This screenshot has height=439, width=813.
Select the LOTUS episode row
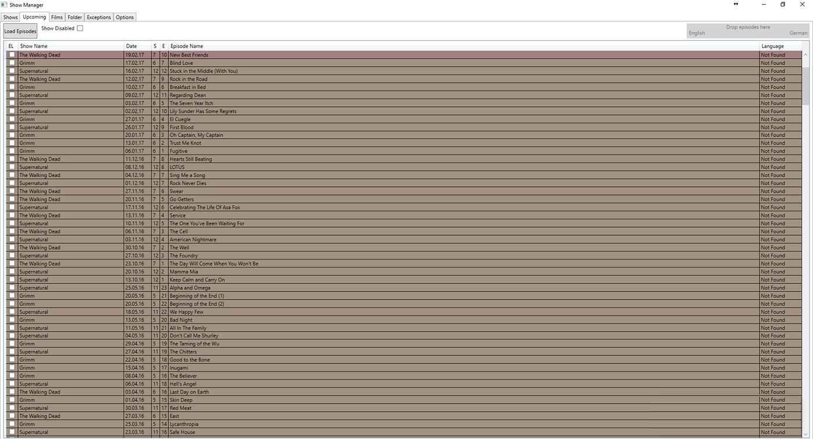[404, 167]
